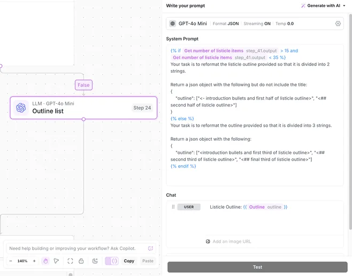Click the AI auto-layout icon in toolbar
The height and width of the screenshot is (276, 352).
(95, 261)
